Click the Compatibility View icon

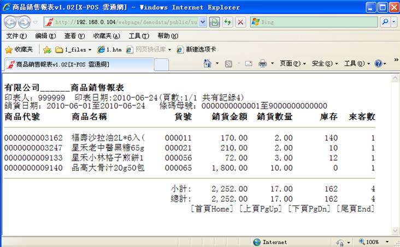point(215,22)
